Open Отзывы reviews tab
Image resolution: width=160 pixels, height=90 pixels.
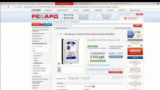(x=86, y=79)
